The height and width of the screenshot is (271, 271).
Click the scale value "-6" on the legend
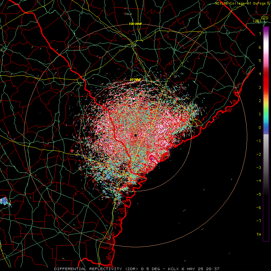[259, 208]
